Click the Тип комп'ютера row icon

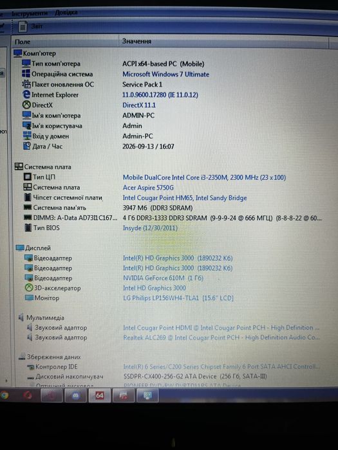26,64
